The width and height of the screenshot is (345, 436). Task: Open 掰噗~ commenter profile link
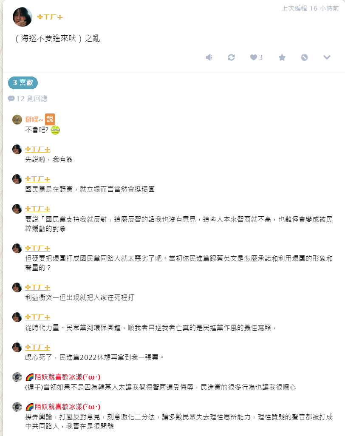coord(34,119)
